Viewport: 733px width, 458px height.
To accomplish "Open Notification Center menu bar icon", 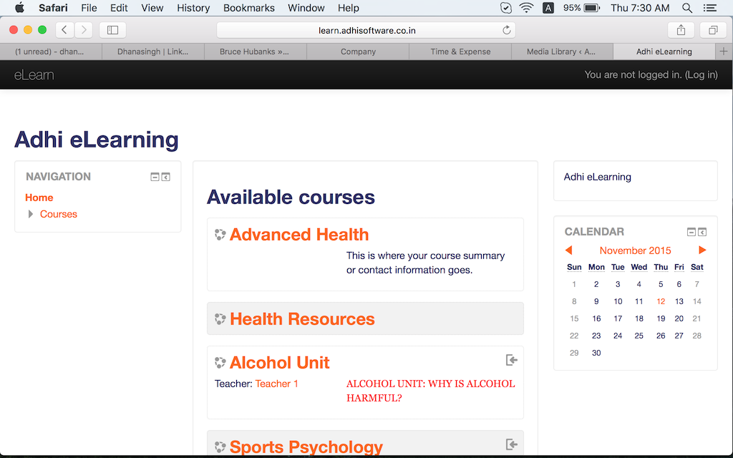I will [x=710, y=8].
